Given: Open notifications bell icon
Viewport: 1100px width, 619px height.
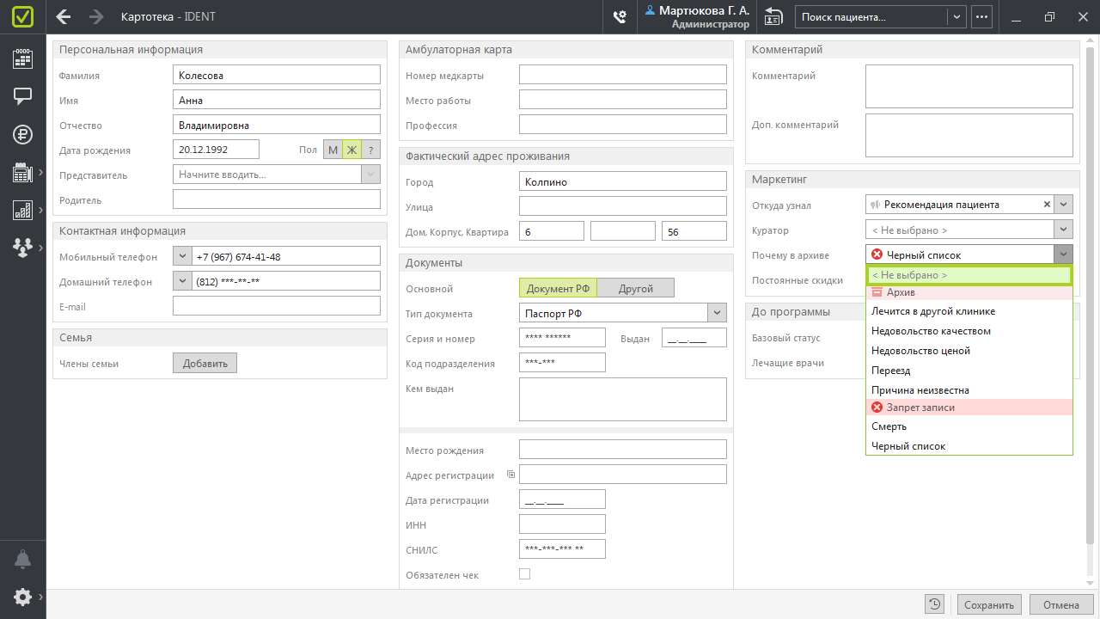Looking at the screenshot, I should pos(22,560).
